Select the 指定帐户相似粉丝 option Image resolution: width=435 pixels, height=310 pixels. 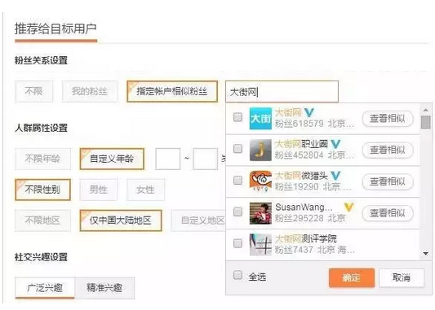click(172, 91)
